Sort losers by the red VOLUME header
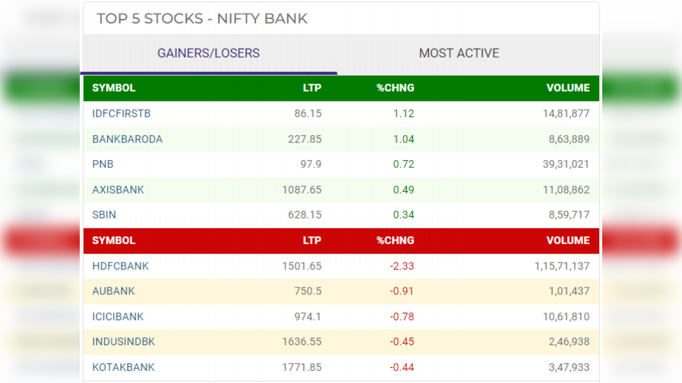The height and width of the screenshot is (383, 682). coord(567,240)
